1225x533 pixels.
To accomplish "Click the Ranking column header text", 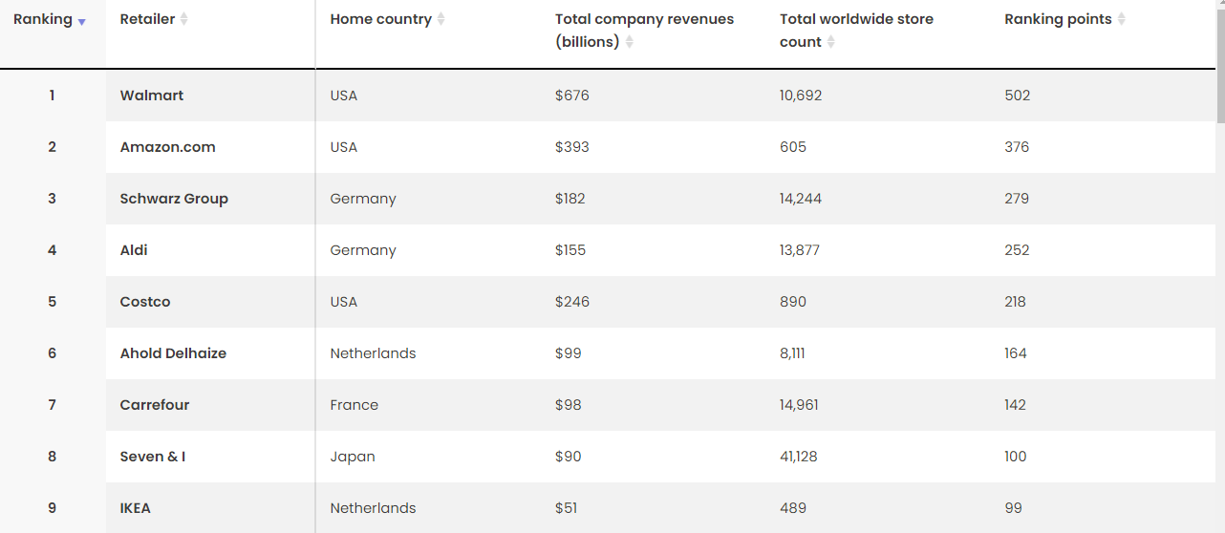I will click(x=43, y=19).
